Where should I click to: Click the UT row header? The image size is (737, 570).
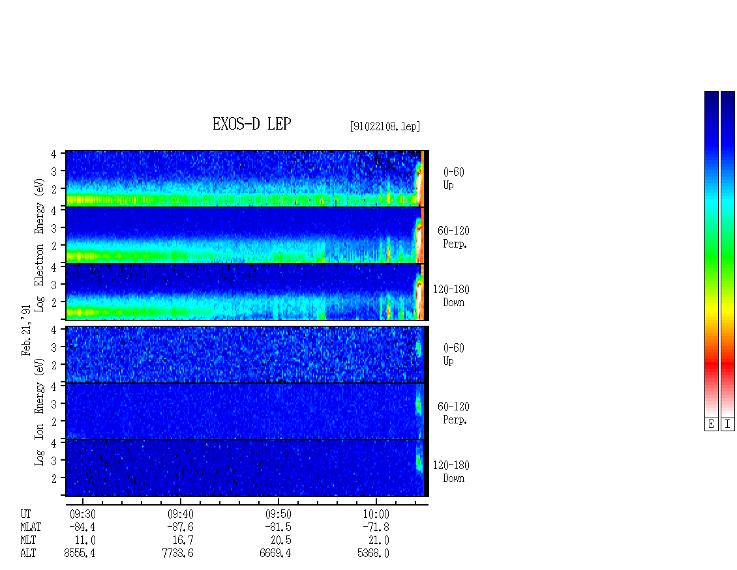coord(25,514)
